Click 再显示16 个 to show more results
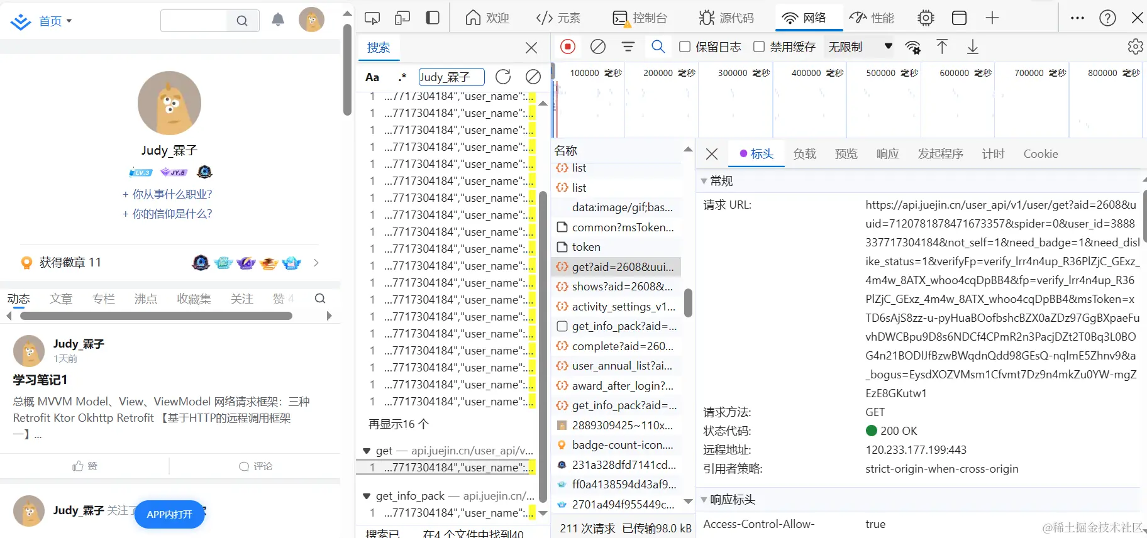Viewport: 1147px width, 538px height. pos(399,424)
